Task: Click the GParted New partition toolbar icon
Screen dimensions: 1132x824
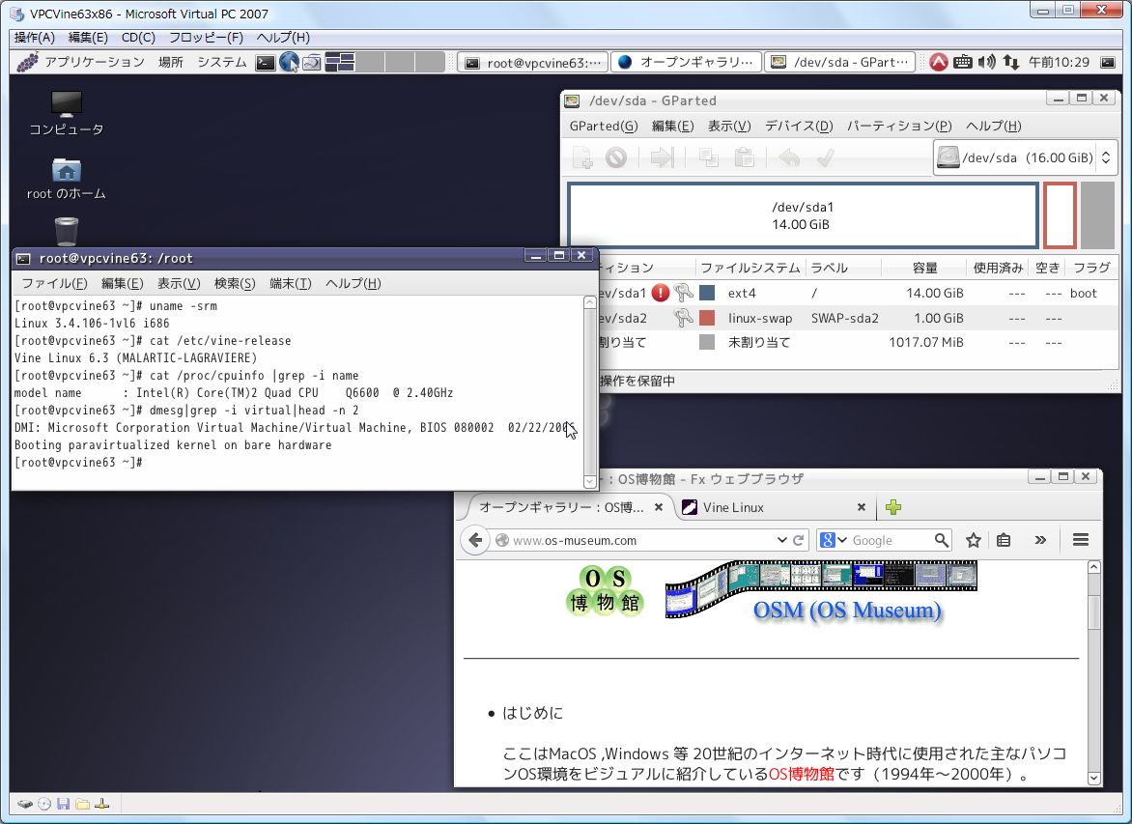Action: click(x=582, y=157)
